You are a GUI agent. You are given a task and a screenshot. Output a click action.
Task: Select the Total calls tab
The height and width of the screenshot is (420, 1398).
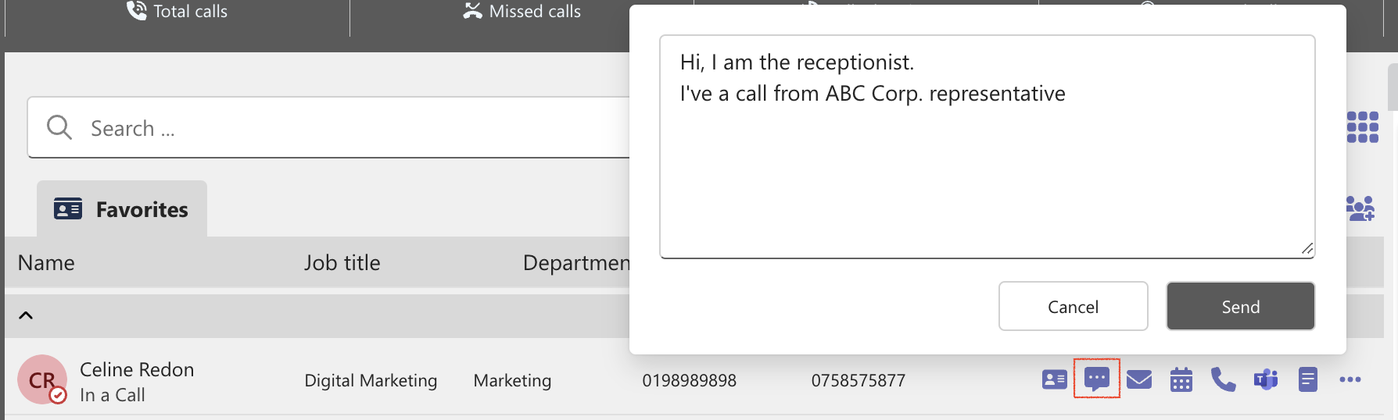coord(177,12)
